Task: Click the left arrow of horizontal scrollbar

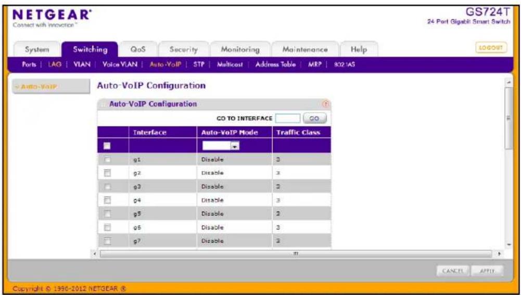Action: (x=94, y=254)
